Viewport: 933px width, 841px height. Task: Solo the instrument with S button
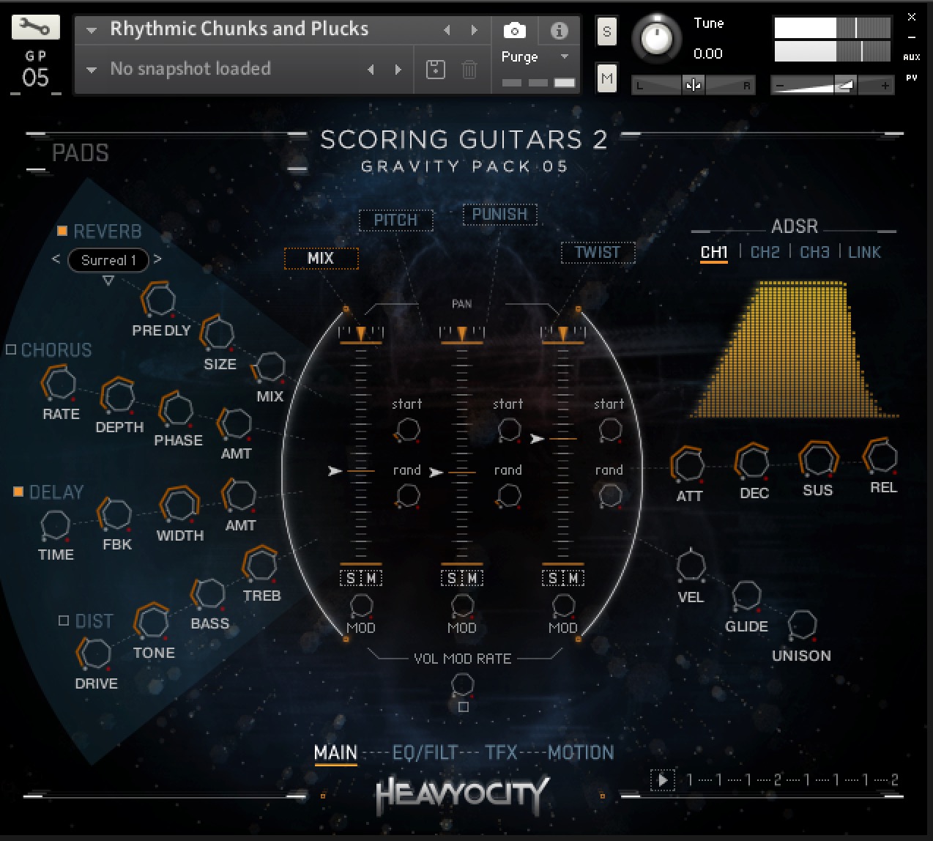coord(606,32)
